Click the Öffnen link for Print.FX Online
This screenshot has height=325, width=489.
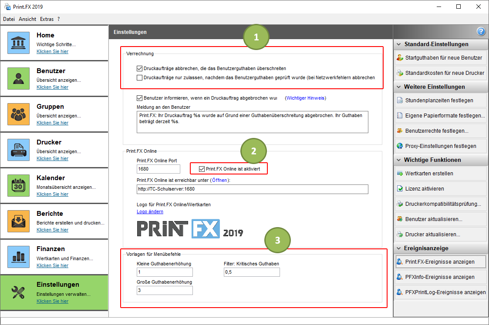(x=219, y=180)
